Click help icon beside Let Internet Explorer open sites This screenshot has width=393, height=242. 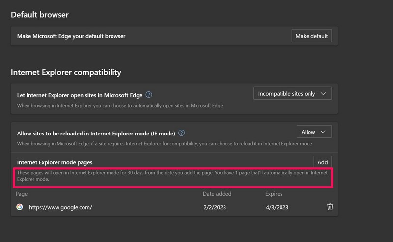coord(149,95)
